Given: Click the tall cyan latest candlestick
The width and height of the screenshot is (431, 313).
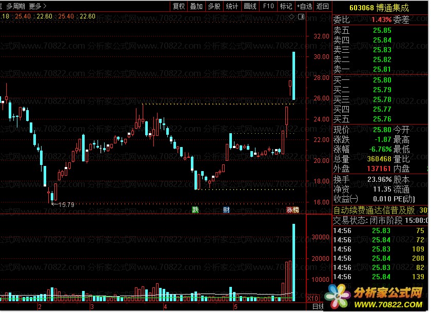Looking at the screenshot, I should [294, 76].
